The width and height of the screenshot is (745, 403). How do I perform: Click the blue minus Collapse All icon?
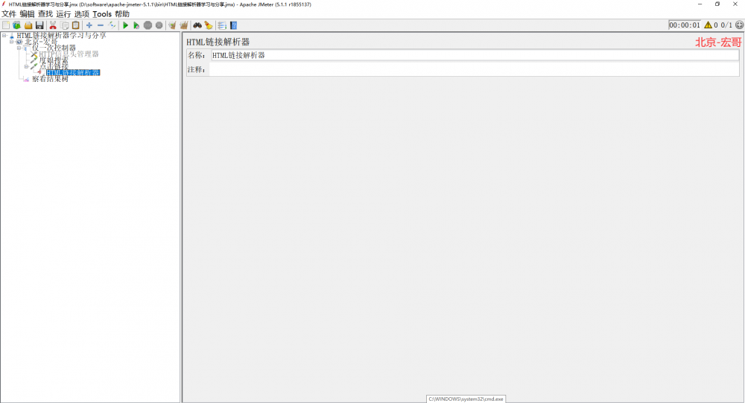pyautogui.click(x=101, y=25)
